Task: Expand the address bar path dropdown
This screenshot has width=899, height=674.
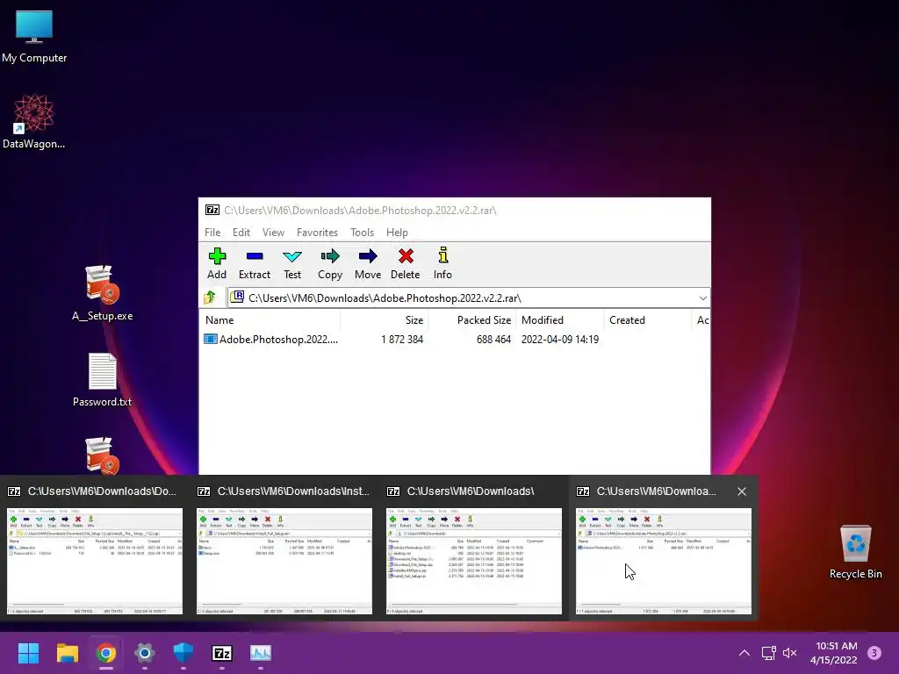Action: [702, 298]
